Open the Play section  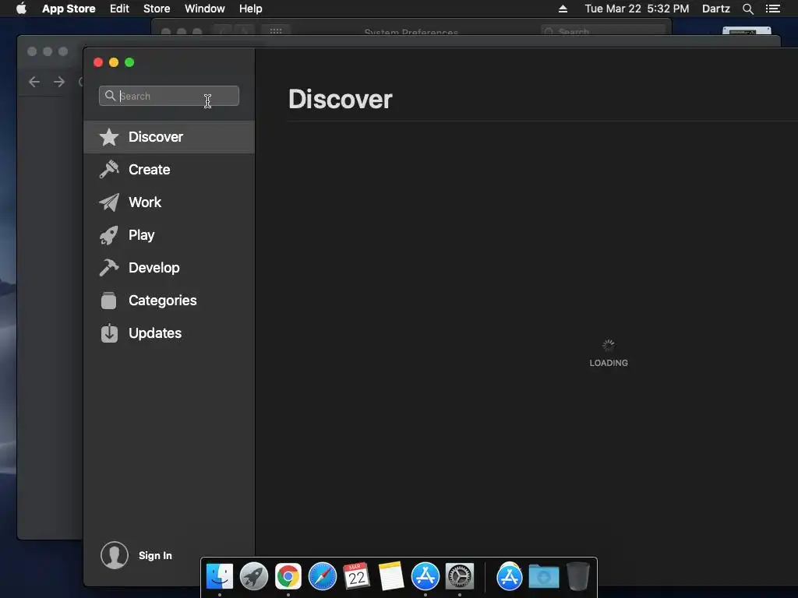click(169, 235)
